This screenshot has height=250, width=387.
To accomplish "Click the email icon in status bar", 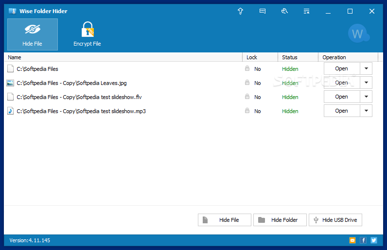I will coord(352,240).
